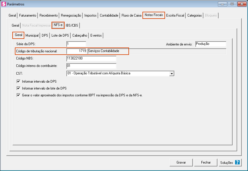Viewport: 248px width, 171px height.
Task: Click the Código de tributação nacional field
Action: [x=77, y=51]
